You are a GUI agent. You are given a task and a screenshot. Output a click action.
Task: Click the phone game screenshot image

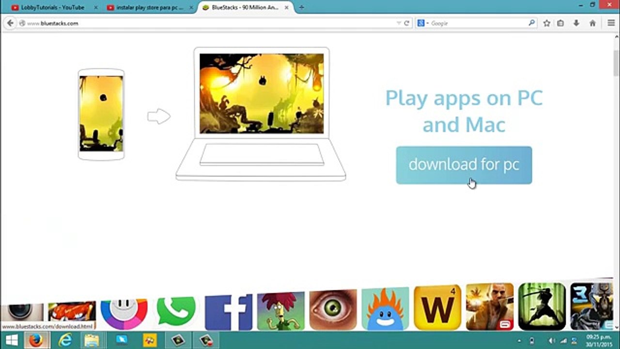click(101, 114)
